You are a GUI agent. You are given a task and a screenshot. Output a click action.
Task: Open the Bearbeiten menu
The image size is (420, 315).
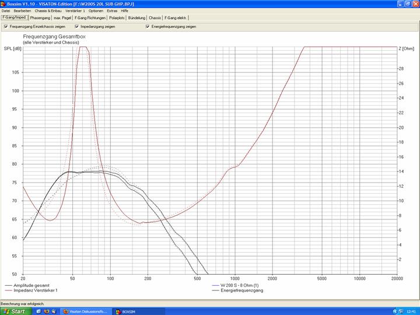23,10
